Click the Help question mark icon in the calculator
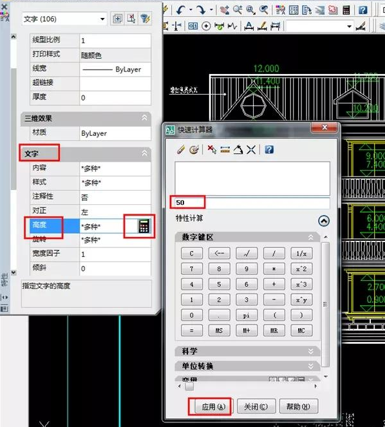This screenshot has height=427, width=385. [x=269, y=149]
